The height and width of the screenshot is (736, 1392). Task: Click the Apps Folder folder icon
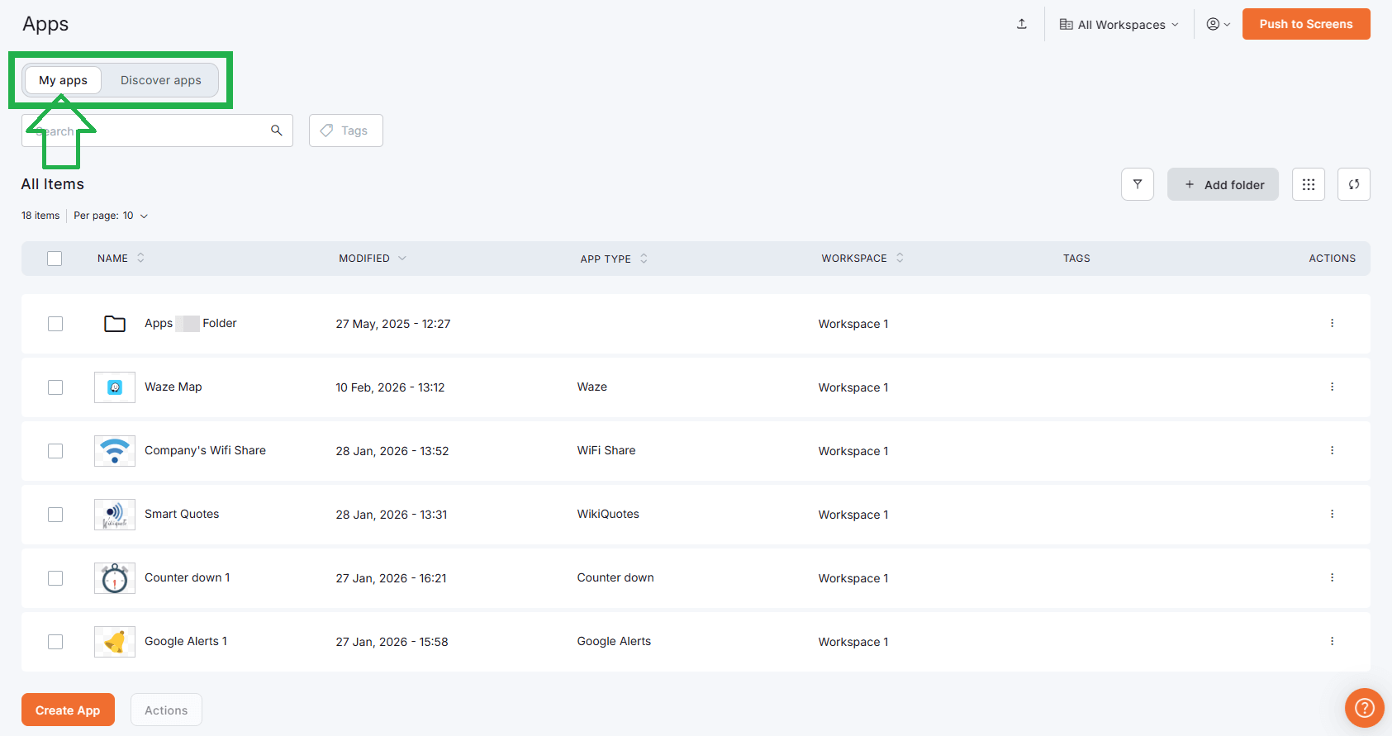click(115, 324)
